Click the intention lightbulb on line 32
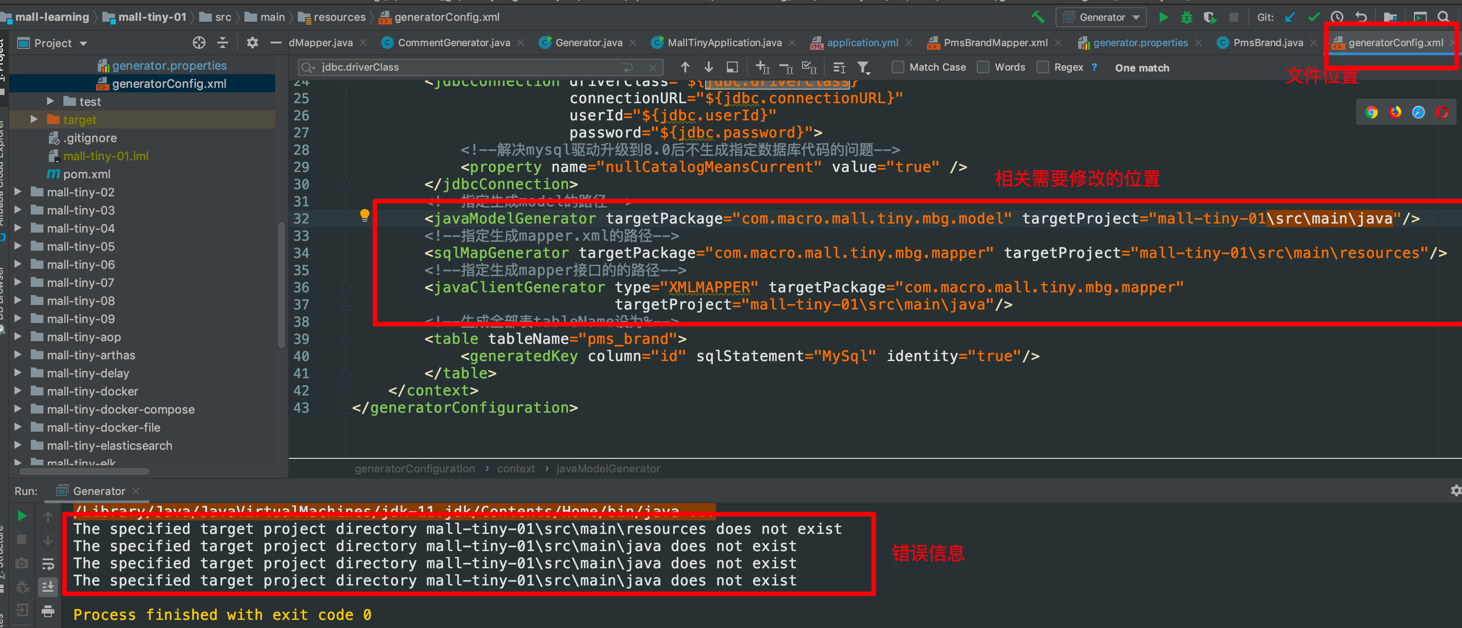This screenshot has height=628, width=1462. pos(364,215)
